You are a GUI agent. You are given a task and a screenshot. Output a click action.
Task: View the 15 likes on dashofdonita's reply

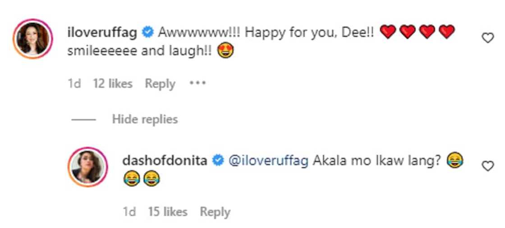168,211
